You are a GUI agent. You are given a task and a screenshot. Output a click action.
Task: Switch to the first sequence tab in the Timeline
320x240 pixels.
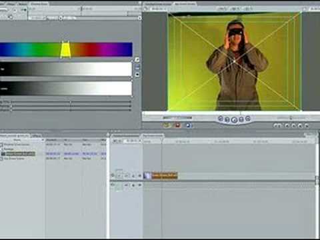[x=125, y=135]
